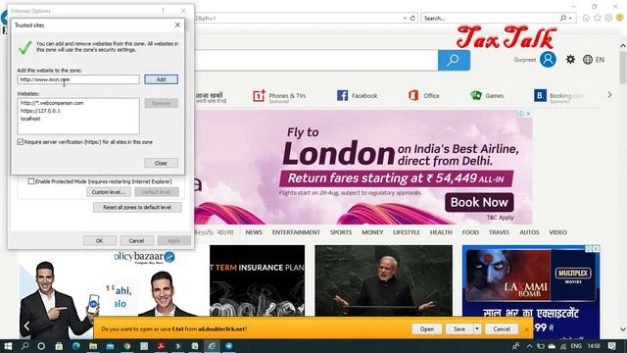Viewport: 627px width, 353px height.
Task: Expand the Save options dropdown arrow
Action: (477, 329)
